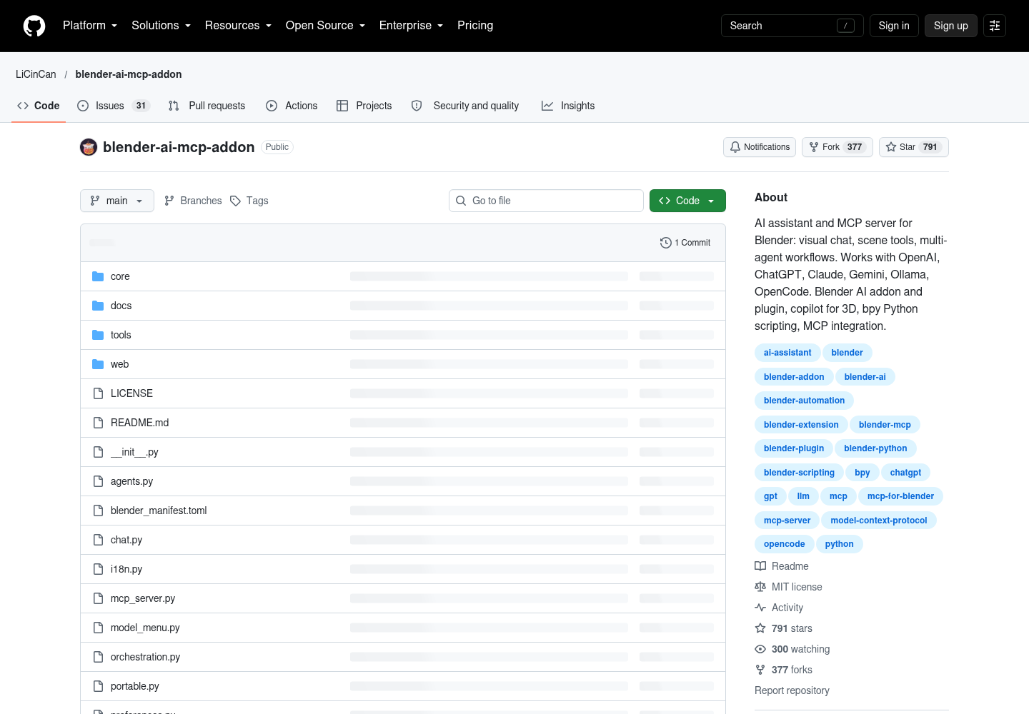This screenshot has height=714, width=1029.
Task: Click the docs folder icon
Action: (98, 306)
